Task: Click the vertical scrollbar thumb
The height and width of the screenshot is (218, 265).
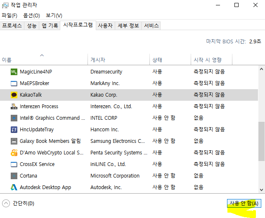Action: tap(261, 141)
